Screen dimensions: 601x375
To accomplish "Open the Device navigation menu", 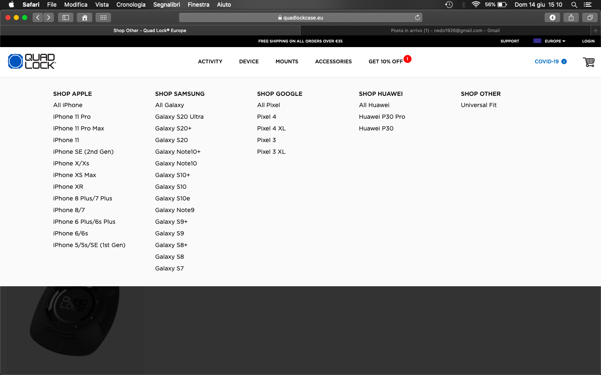I will click(x=249, y=61).
